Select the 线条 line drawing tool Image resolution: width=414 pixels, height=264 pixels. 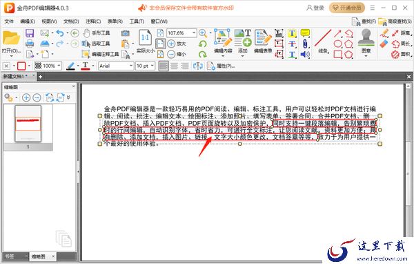[x=323, y=41]
